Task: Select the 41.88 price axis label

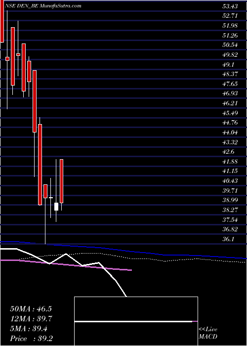Action: point(230,162)
